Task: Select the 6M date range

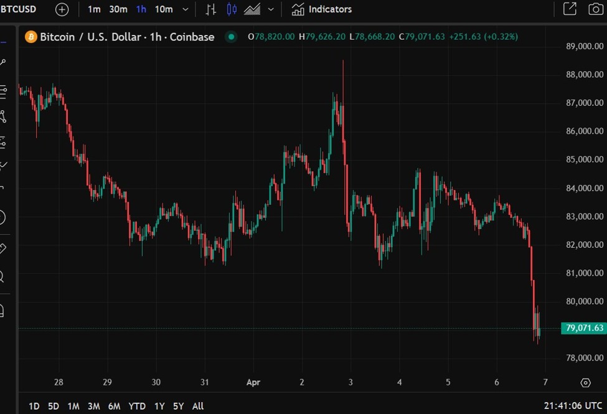Action: [x=114, y=406]
